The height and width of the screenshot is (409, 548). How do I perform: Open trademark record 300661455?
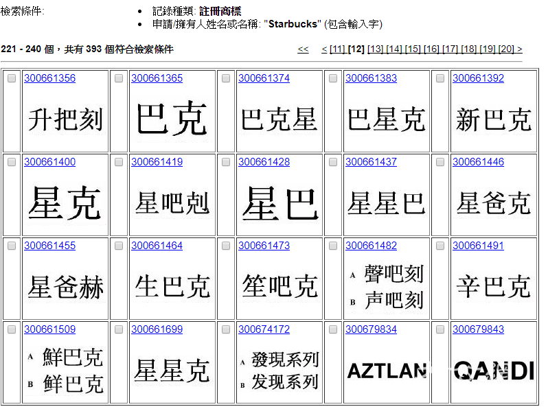pos(49,246)
